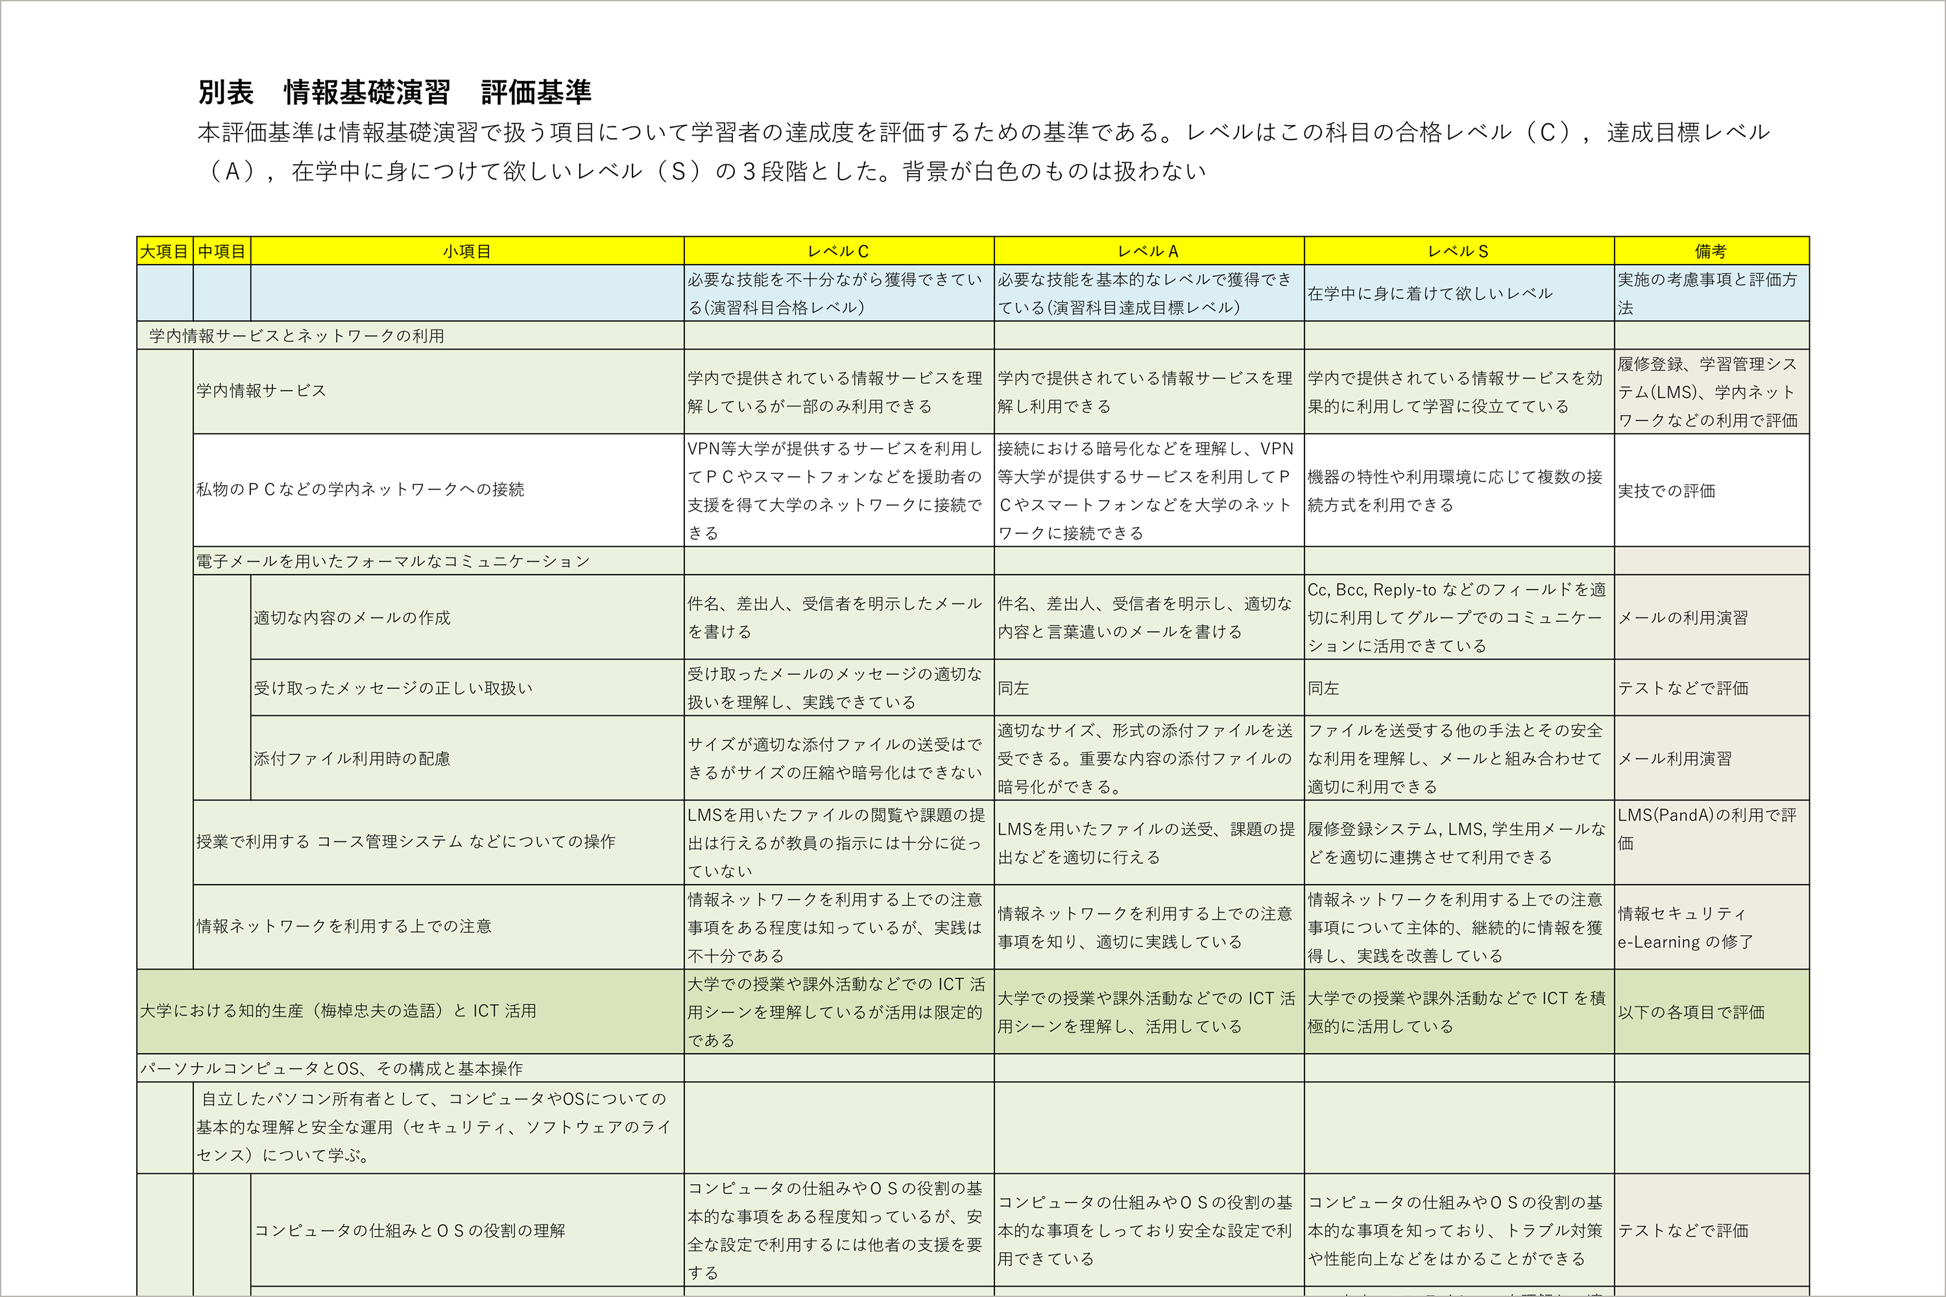This screenshot has height=1297, width=1946.
Task: Select the 学内情報サービス item cell
Action: tap(438, 391)
